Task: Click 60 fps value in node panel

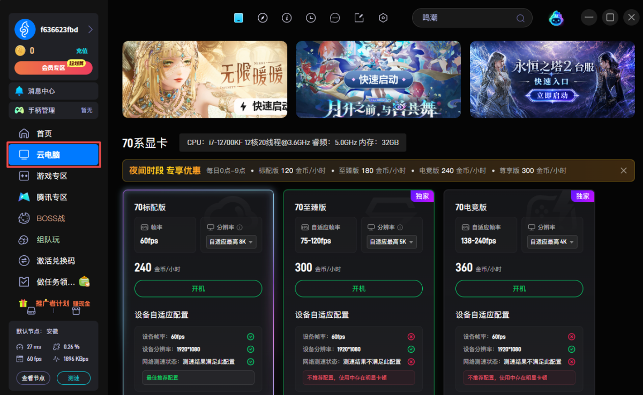Action: tap(34, 359)
